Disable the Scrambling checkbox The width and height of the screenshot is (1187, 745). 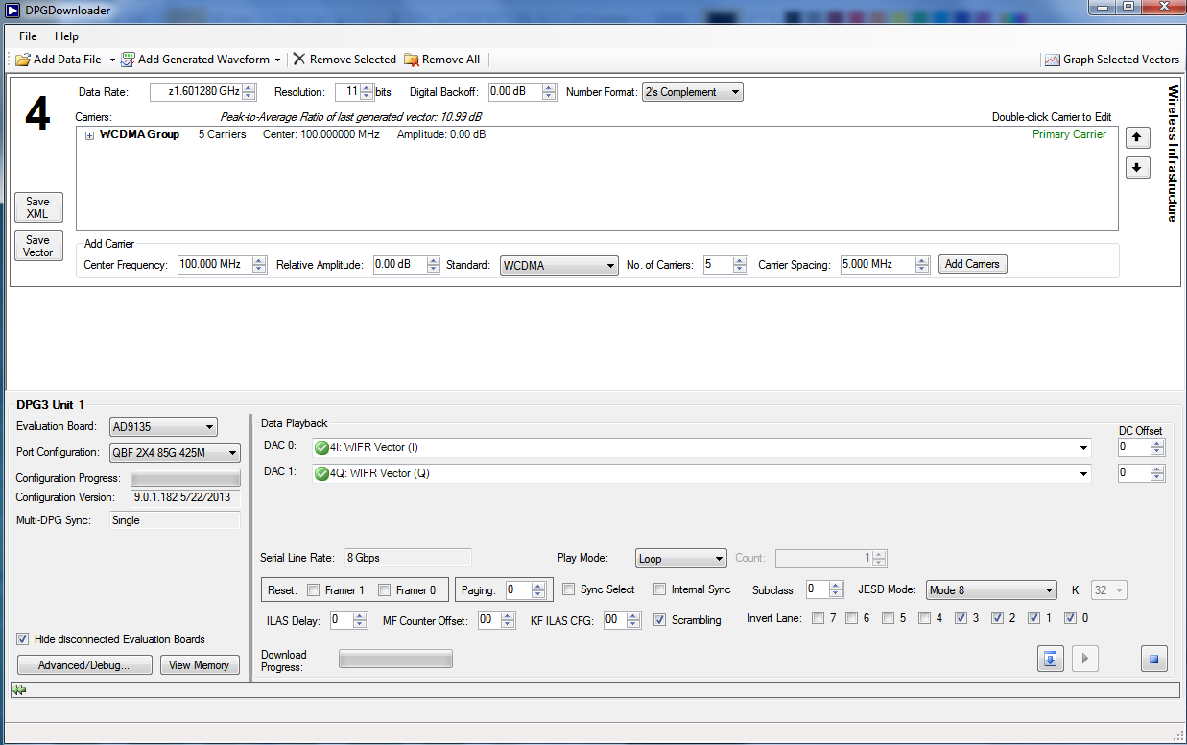(x=660, y=620)
